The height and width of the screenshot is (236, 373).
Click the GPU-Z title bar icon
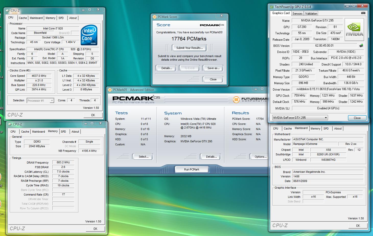tap(272, 7)
